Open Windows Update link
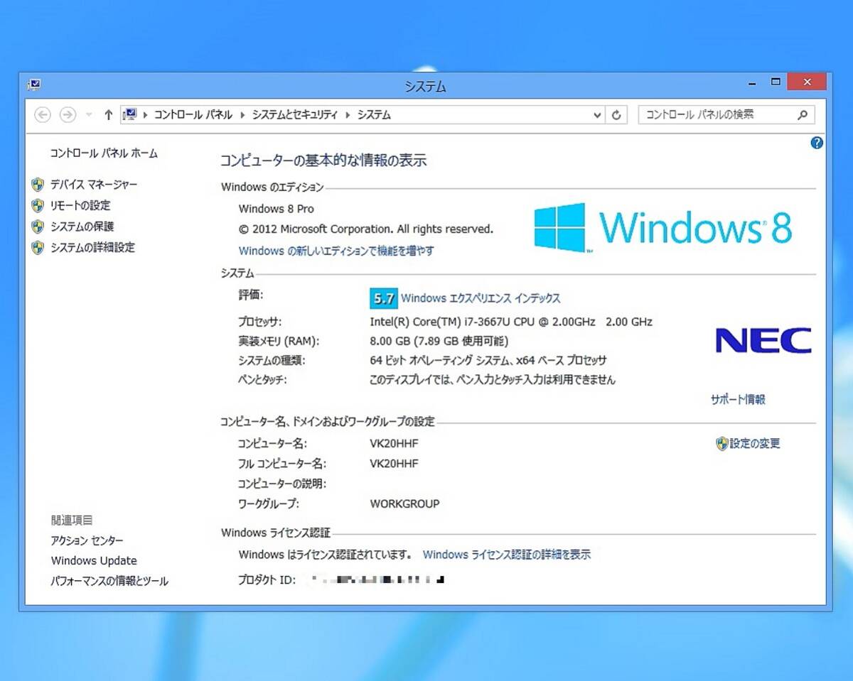The height and width of the screenshot is (681, 853). [x=94, y=561]
